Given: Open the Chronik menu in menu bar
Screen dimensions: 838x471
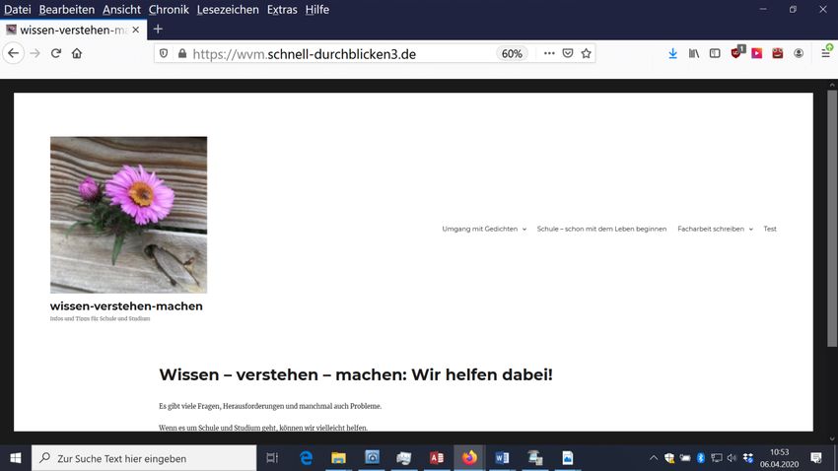Looking at the screenshot, I should [x=169, y=9].
